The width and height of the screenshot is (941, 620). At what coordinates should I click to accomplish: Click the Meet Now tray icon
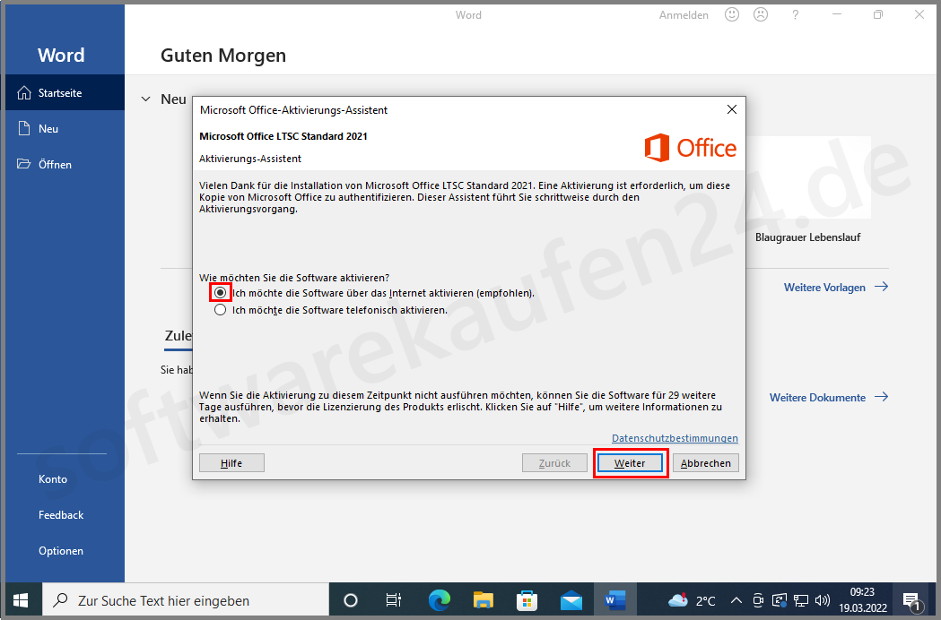[x=758, y=600]
